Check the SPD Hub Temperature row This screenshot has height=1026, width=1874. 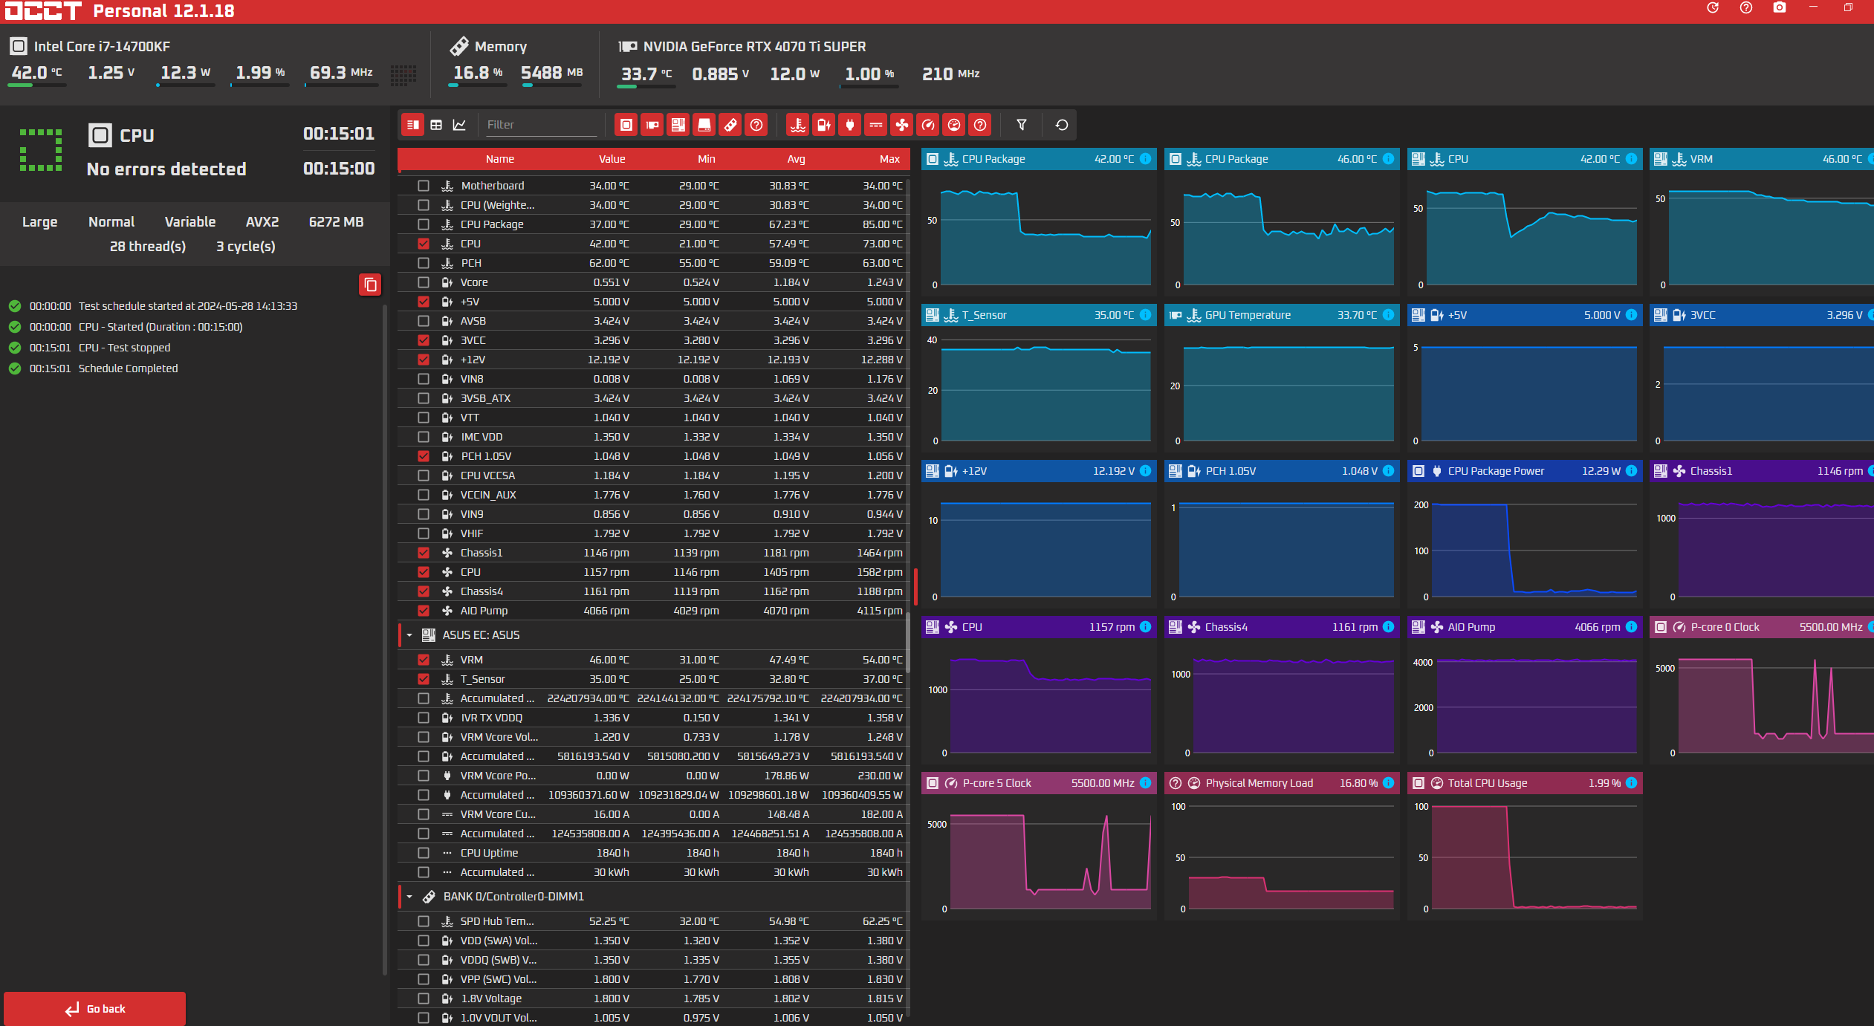[424, 921]
